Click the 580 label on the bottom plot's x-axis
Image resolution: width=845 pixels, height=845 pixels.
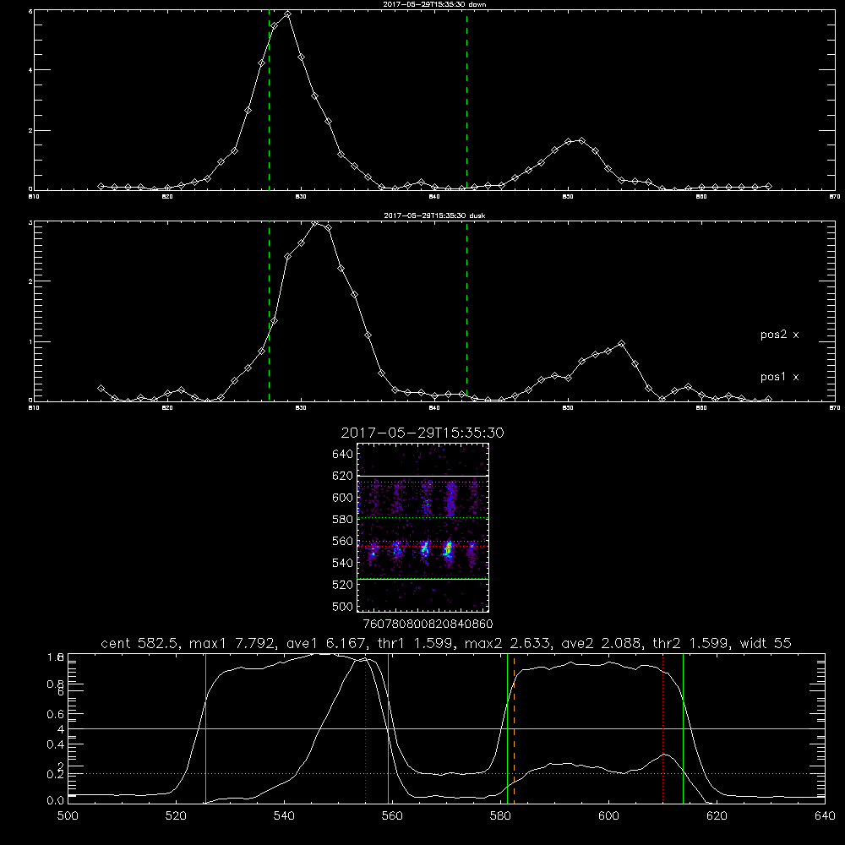[x=500, y=816]
